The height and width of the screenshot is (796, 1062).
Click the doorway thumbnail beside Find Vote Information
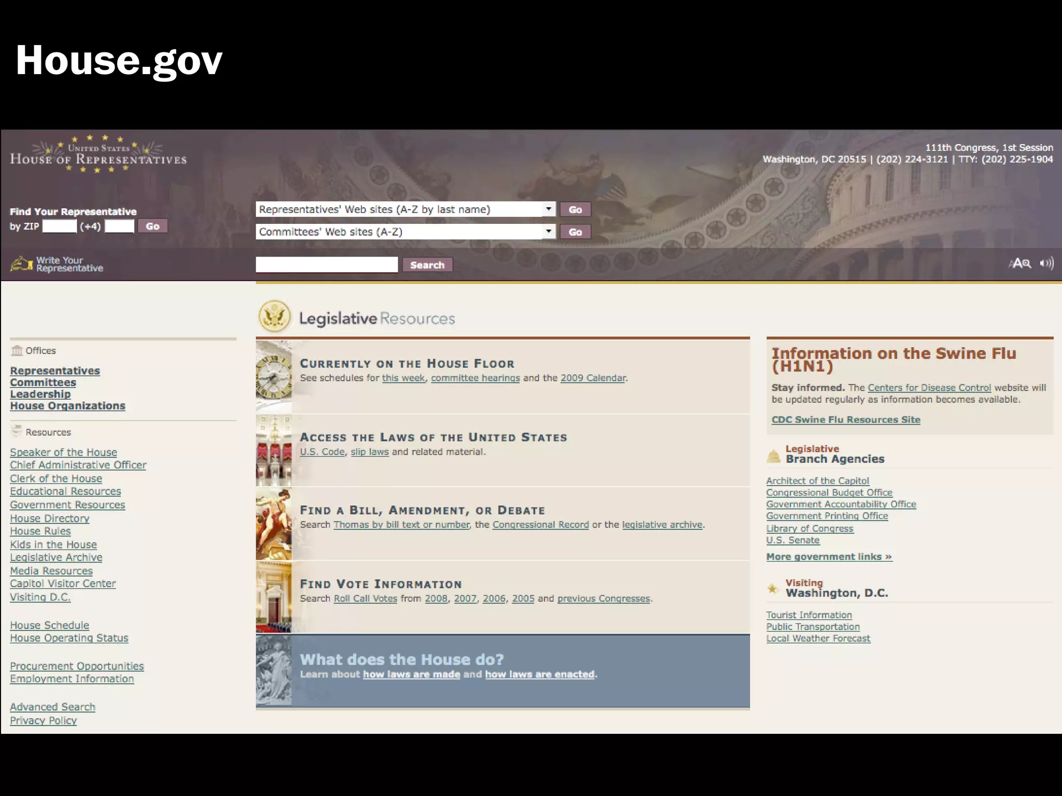pyautogui.click(x=274, y=597)
